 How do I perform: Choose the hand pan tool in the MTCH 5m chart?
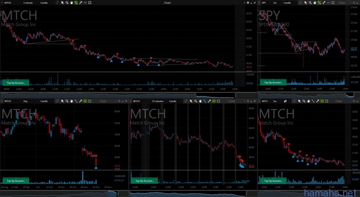308,101
